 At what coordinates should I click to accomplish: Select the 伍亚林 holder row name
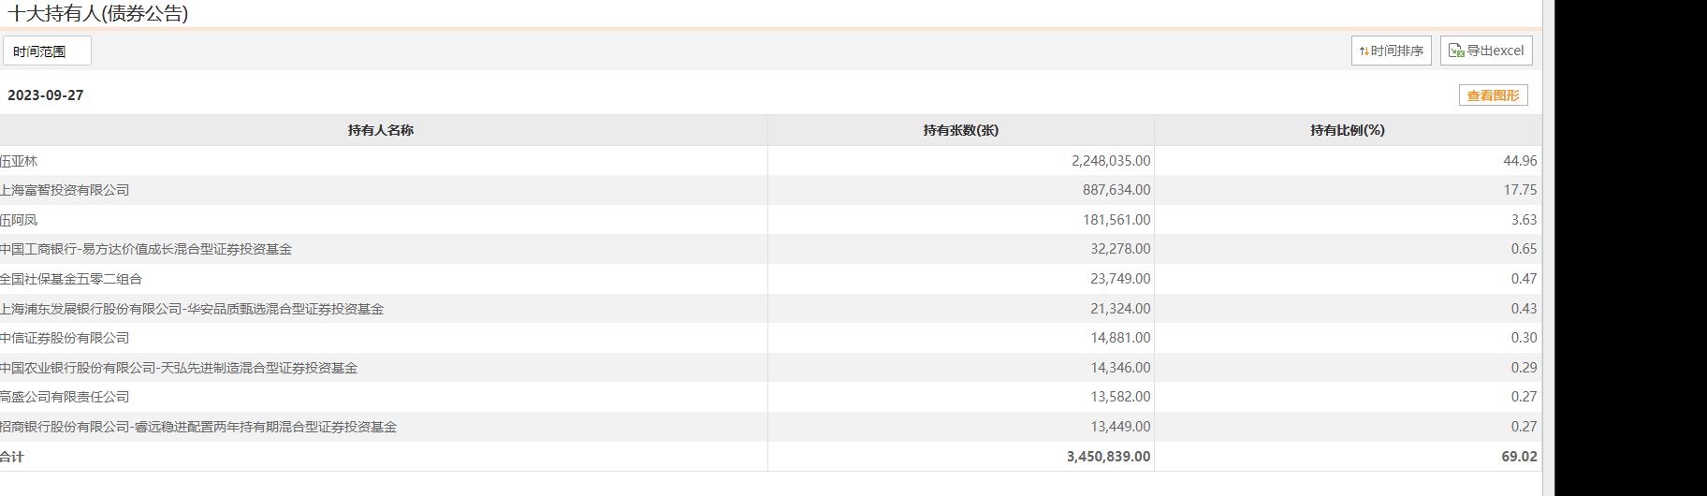(20, 161)
